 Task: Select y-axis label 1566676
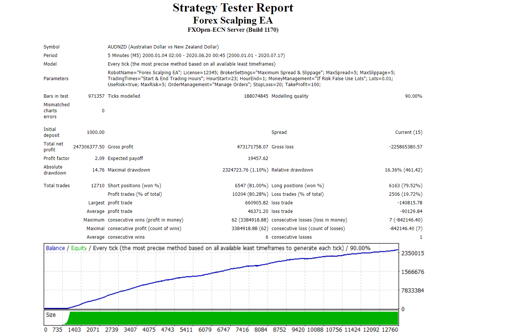click(x=413, y=272)
